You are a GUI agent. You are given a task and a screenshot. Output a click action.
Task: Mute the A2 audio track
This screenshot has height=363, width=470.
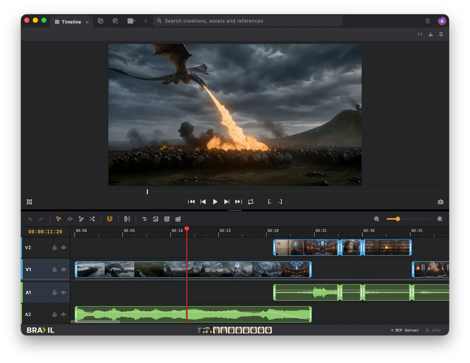63,314
